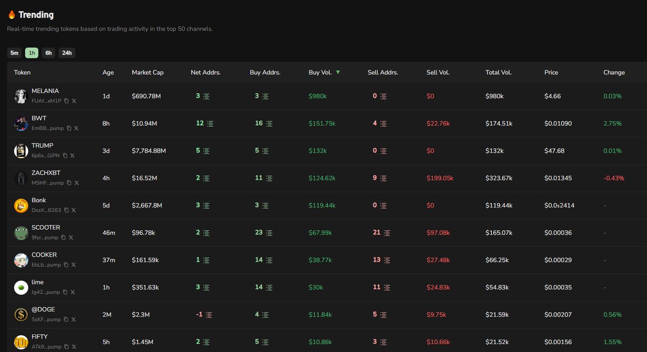
Task: Copy the SCOOTER token address
Action: (63, 237)
